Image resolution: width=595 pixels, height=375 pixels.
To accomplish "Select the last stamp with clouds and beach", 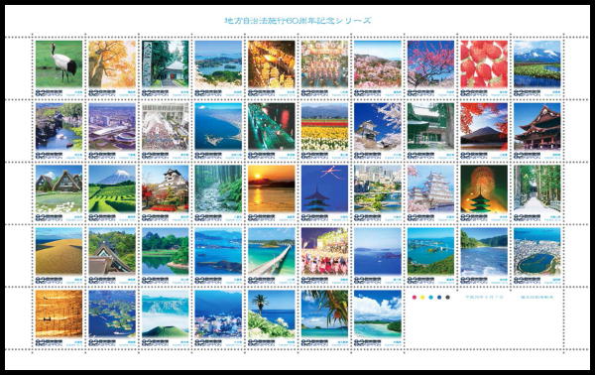I will (378, 318).
